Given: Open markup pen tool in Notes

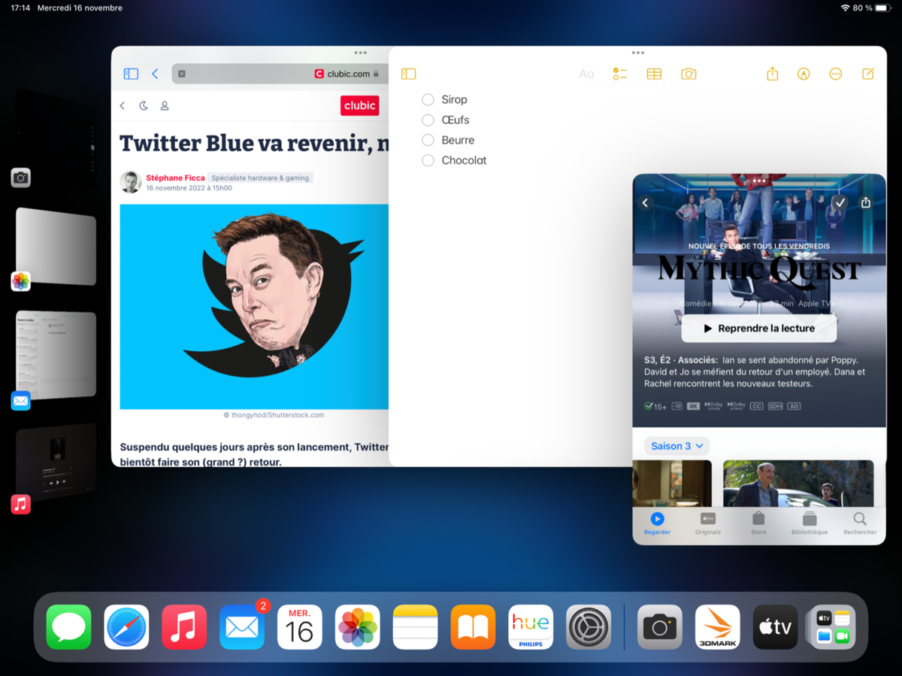Looking at the screenshot, I should (804, 74).
